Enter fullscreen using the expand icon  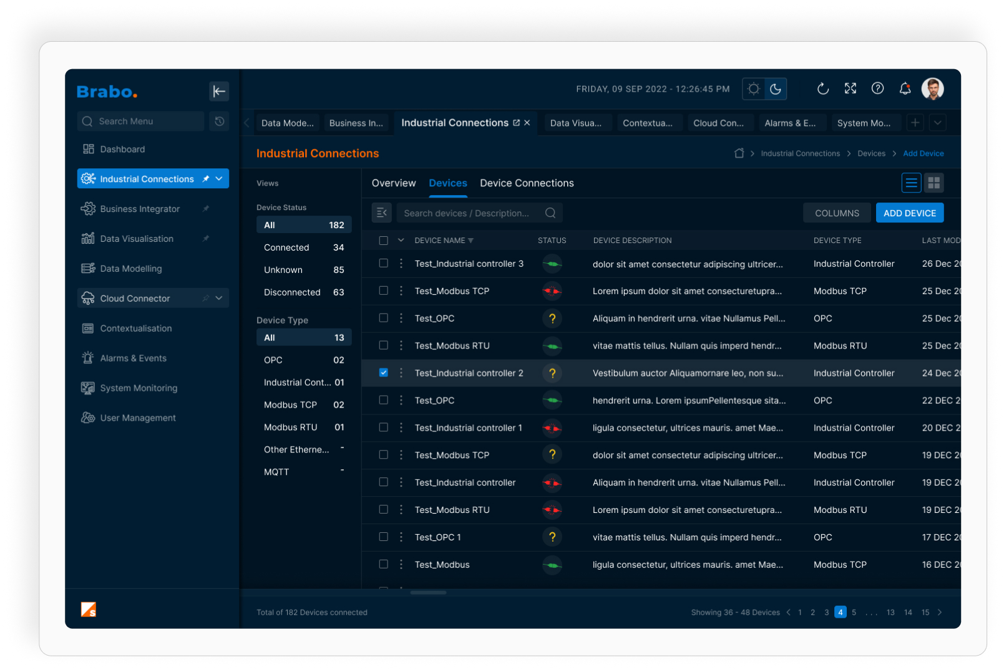tap(850, 89)
